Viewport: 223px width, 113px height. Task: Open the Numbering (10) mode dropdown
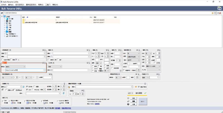pos(149,53)
